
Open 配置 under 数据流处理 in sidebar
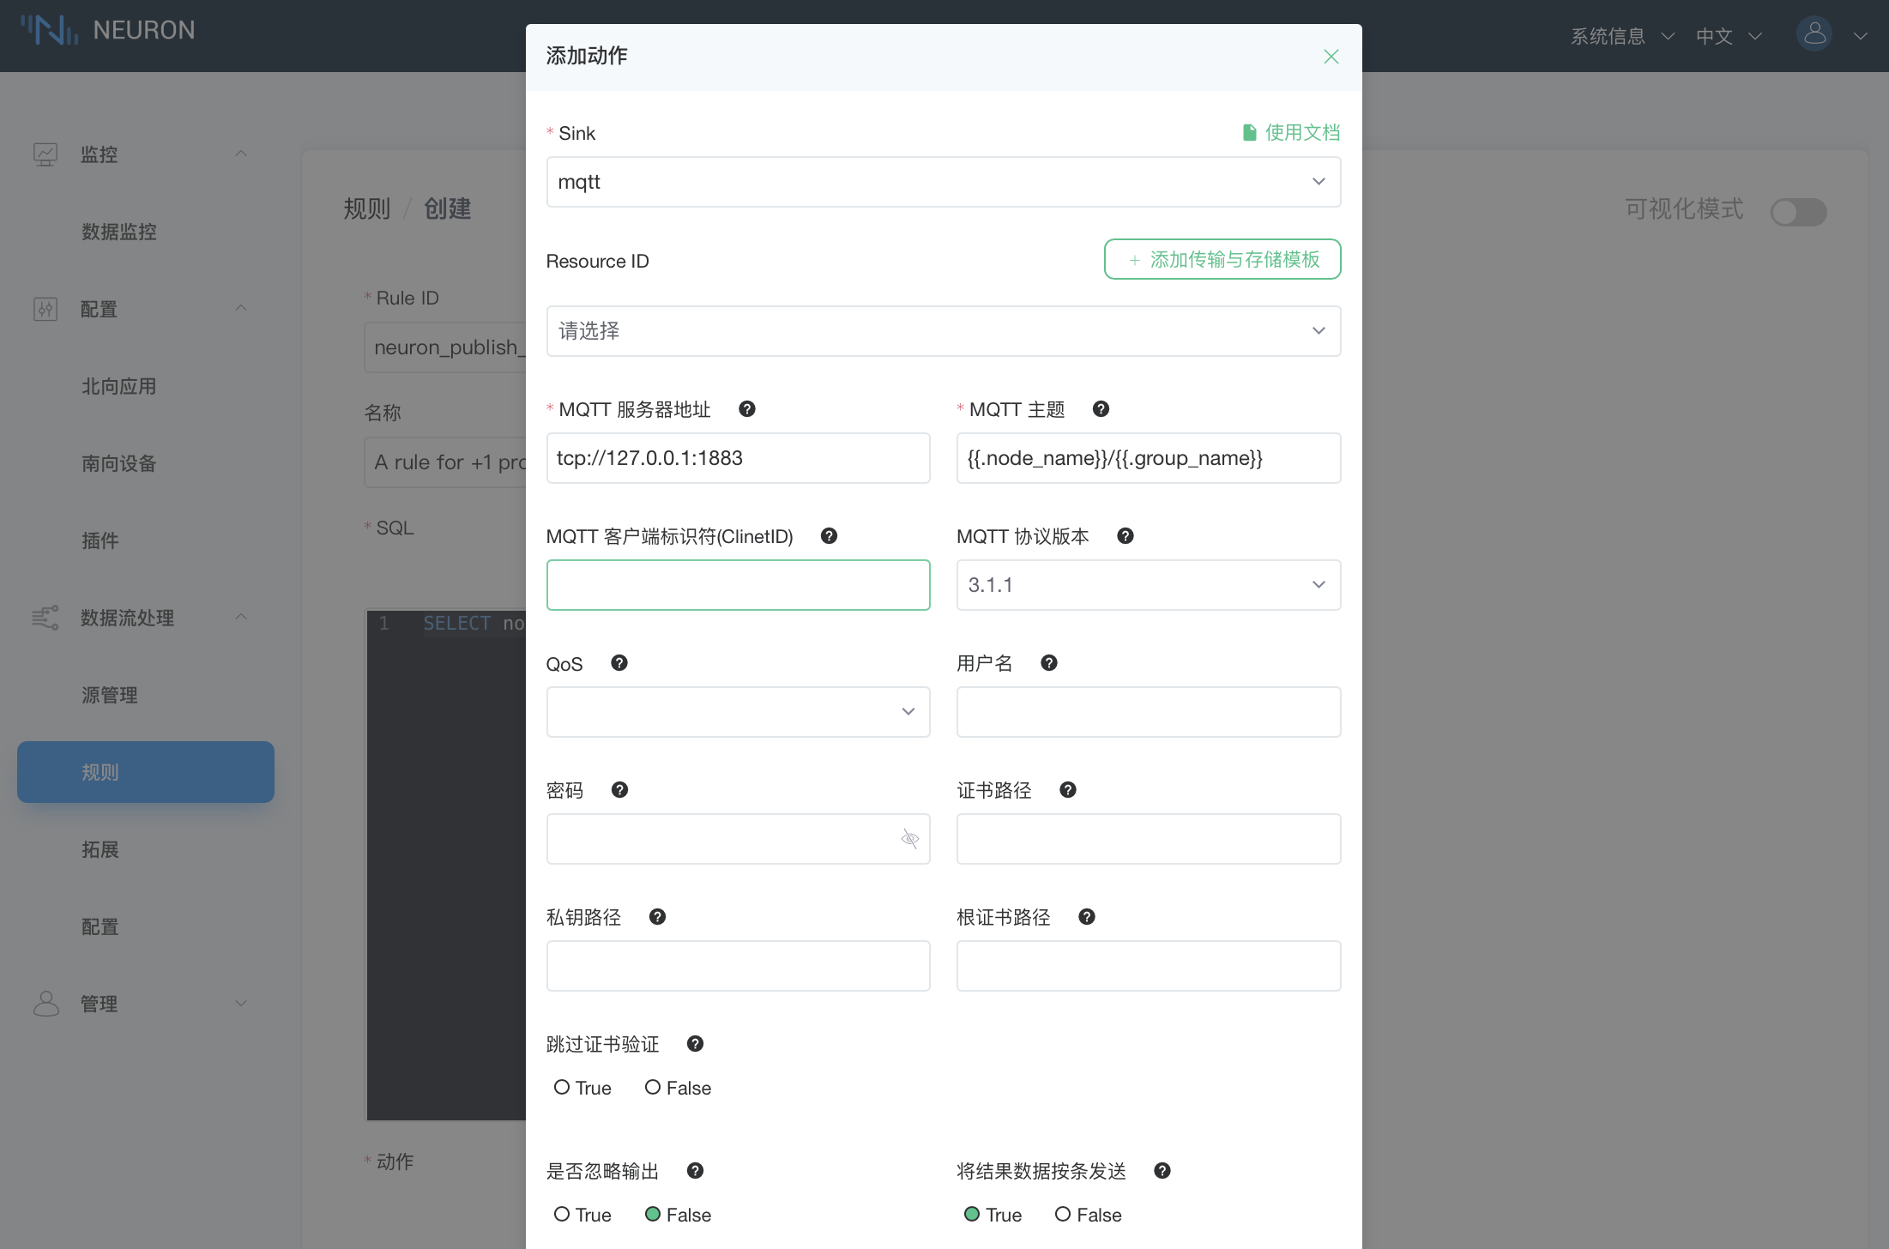pos(100,926)
